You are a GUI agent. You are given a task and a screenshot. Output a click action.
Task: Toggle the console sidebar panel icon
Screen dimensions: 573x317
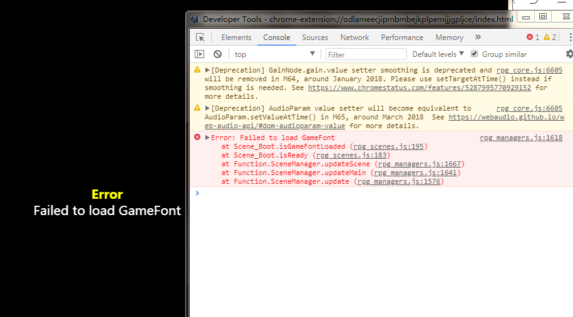(x=200, y=54)
